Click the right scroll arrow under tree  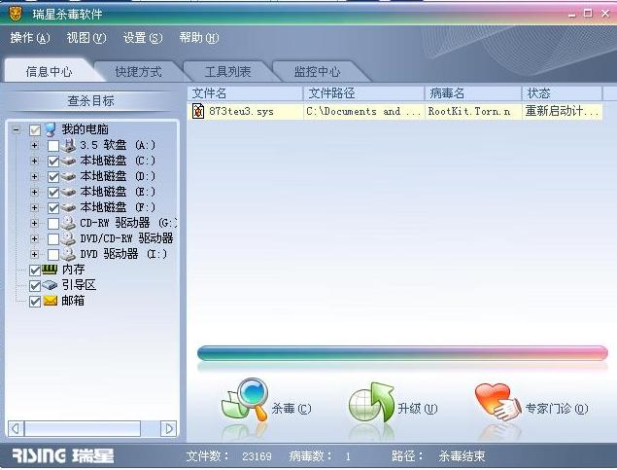168,428
